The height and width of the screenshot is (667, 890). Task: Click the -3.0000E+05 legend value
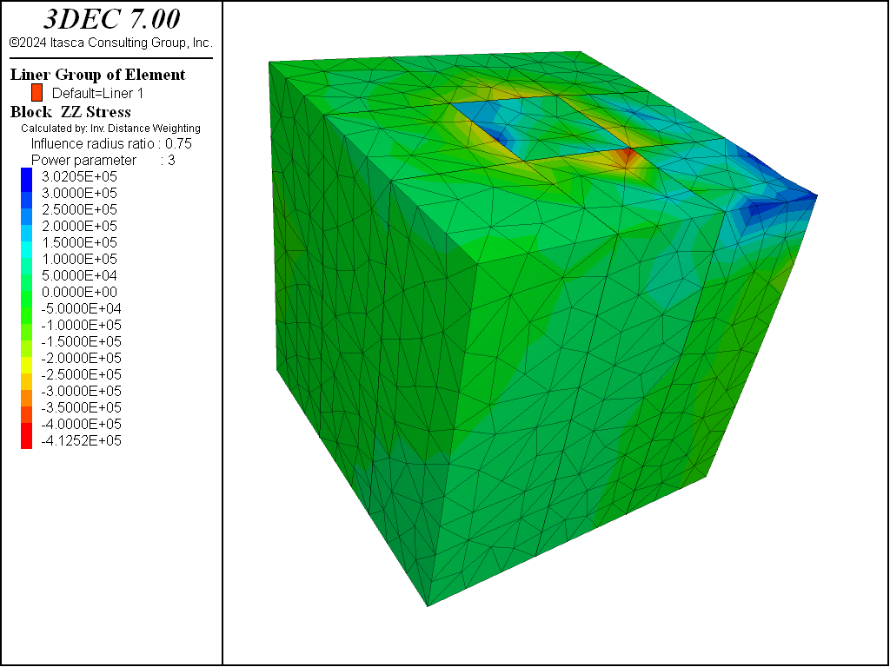point(81,391)
